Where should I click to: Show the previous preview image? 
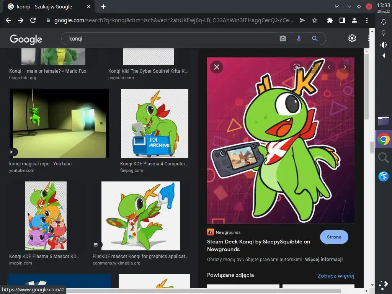[x=329, y=67]
